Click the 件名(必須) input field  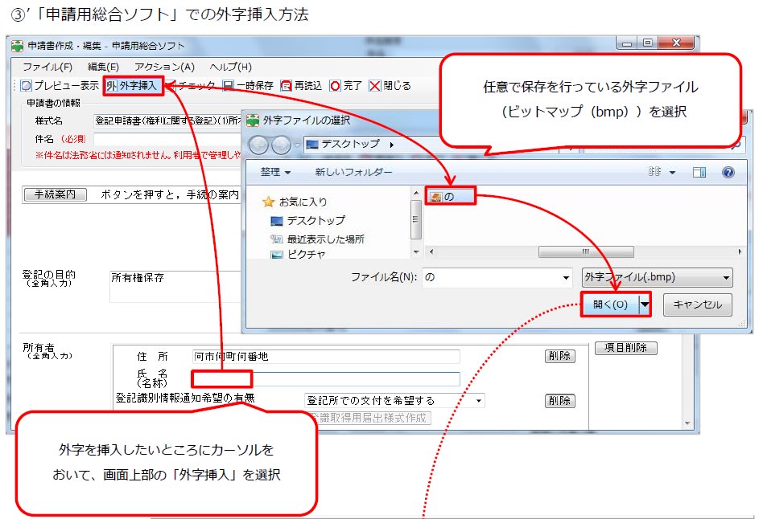tap(168, 140)
